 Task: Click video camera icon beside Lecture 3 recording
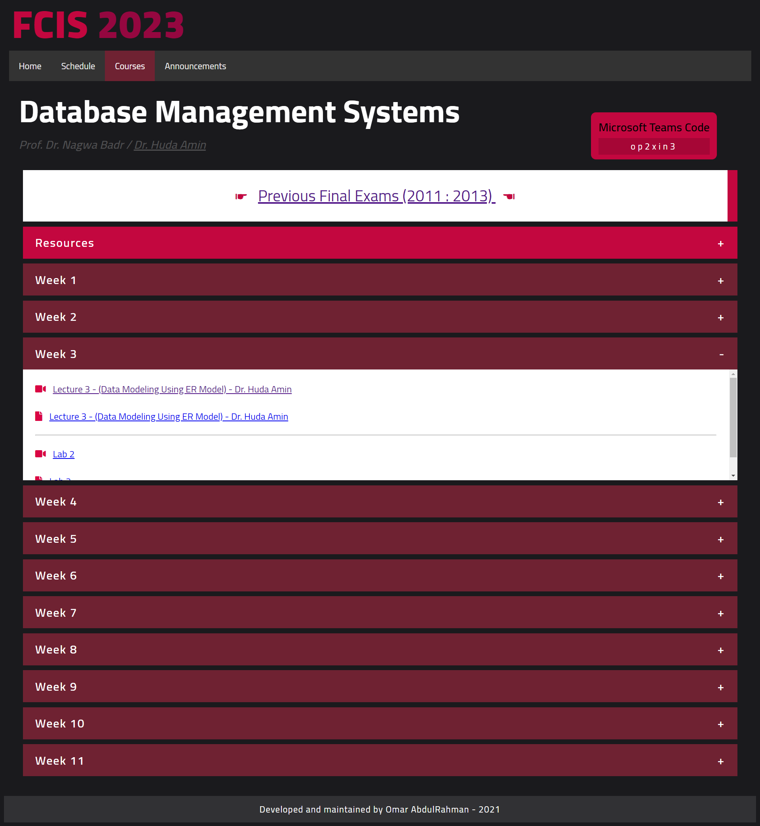40,389
